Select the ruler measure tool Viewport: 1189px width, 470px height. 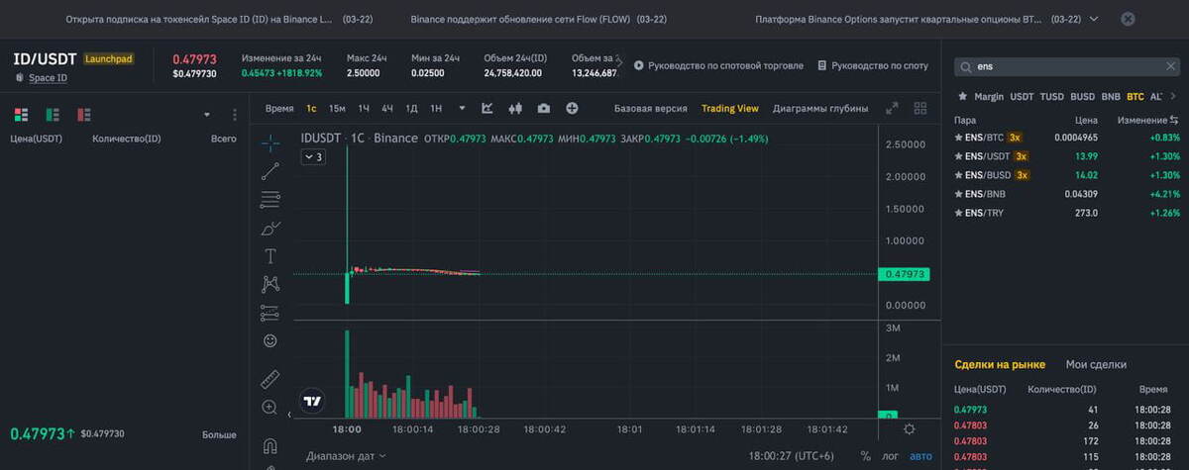pos(270,379)
